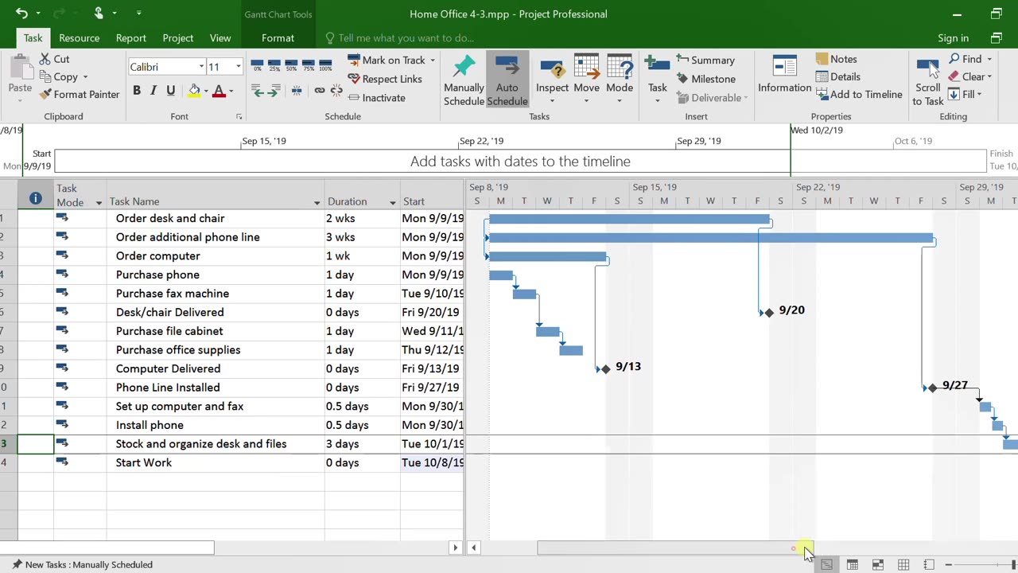The height and width of the screenshot is (573, 1018).
Task: Mark task as 50% complete
Action: click(291, 65)
